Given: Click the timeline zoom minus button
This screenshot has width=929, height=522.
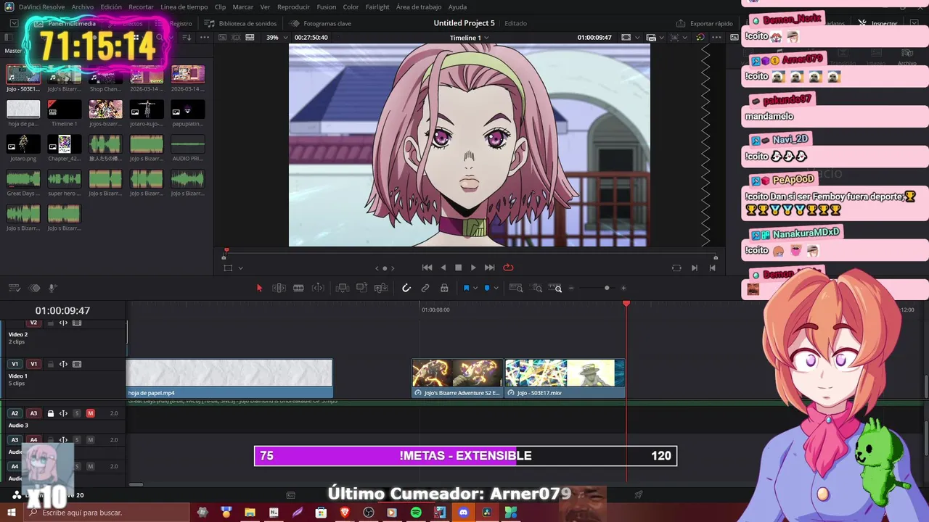Looking at the screenshot, I should [x=571, y=288].
